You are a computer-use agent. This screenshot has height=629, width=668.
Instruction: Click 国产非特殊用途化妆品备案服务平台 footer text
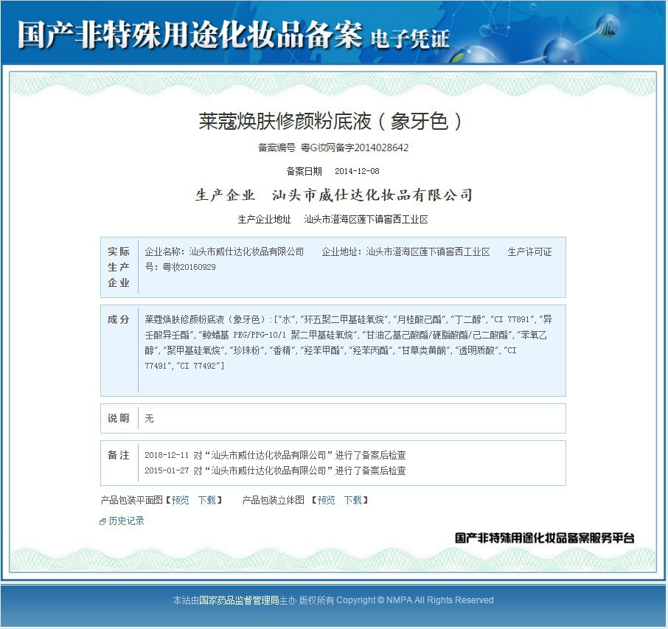click(x=544, y=538)
